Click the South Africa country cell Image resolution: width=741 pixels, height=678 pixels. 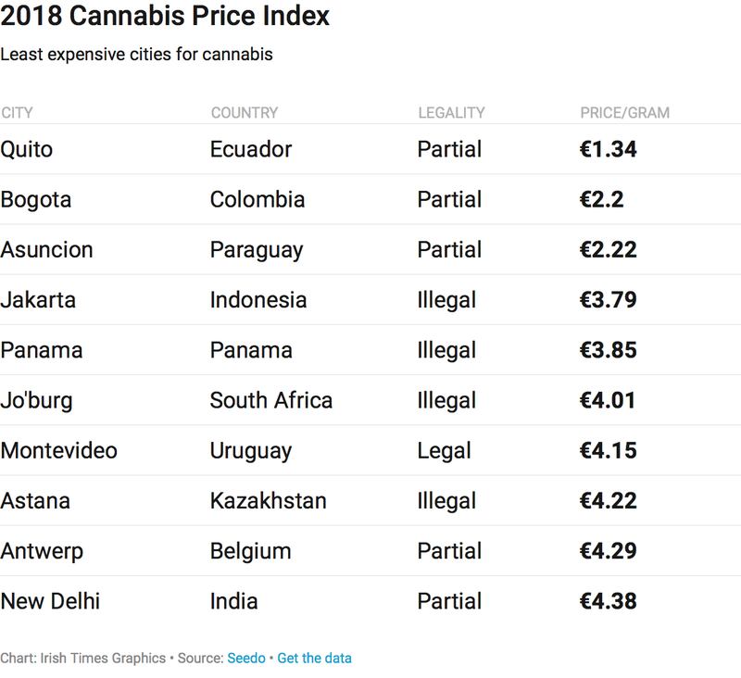271,400
